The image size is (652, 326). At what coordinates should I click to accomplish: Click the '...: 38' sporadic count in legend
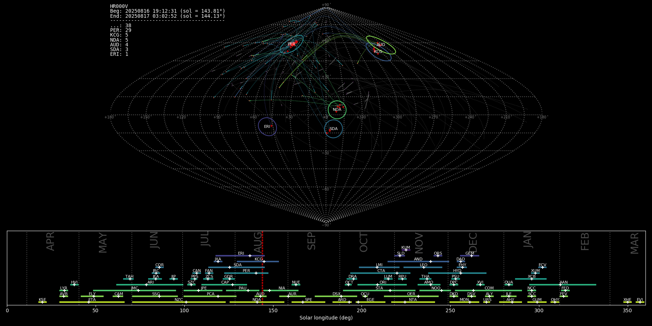tap(121, 26)
